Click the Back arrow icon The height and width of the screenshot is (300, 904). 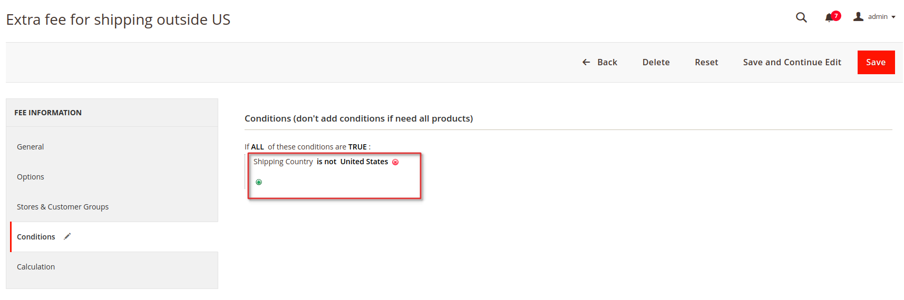click(x=586, y=62)
